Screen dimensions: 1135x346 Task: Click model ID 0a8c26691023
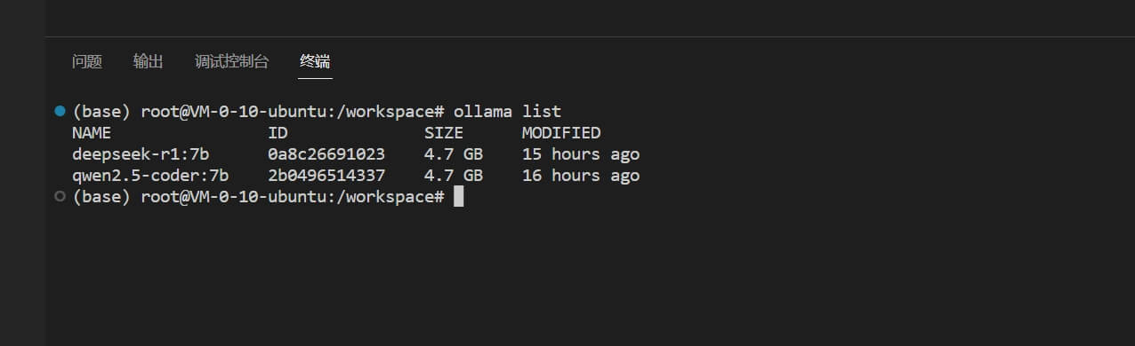click(326, 154)
